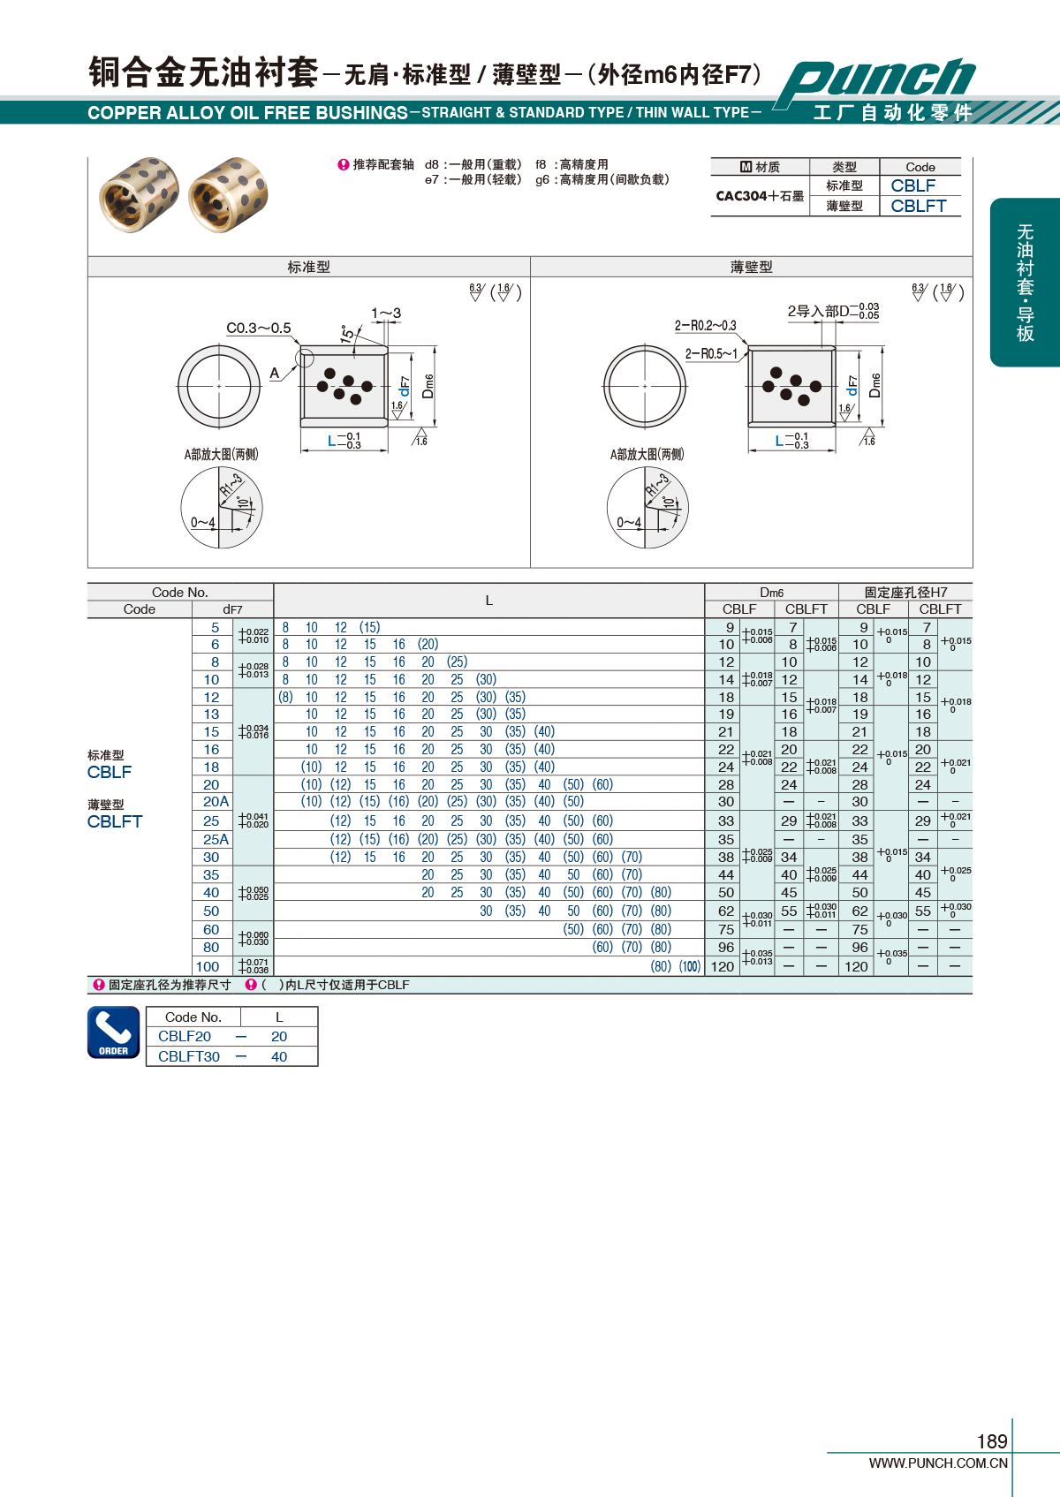
Task: Click the 标准型 A部放大图 detail circle
Action: (x=222, y=508)
